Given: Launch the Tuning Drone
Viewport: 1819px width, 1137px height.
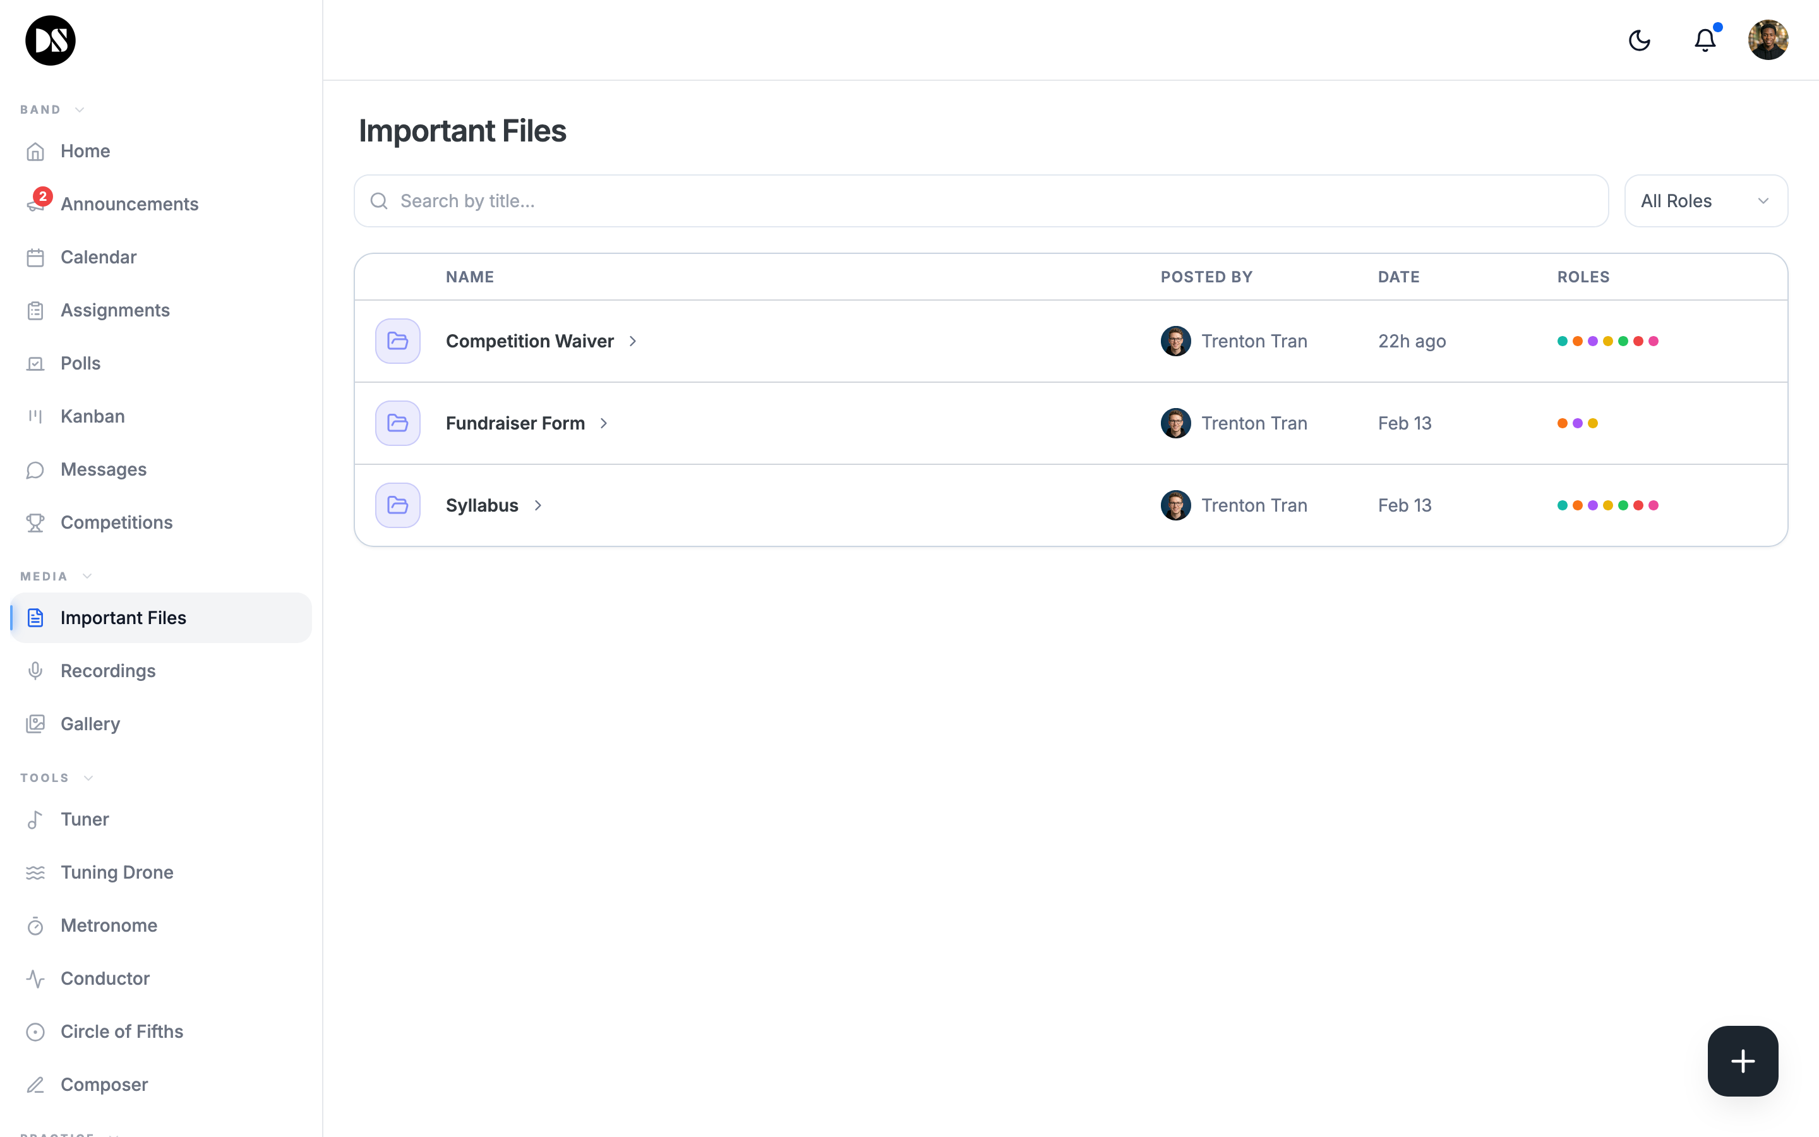Looking at the screenshot, I should pos(117,872).
